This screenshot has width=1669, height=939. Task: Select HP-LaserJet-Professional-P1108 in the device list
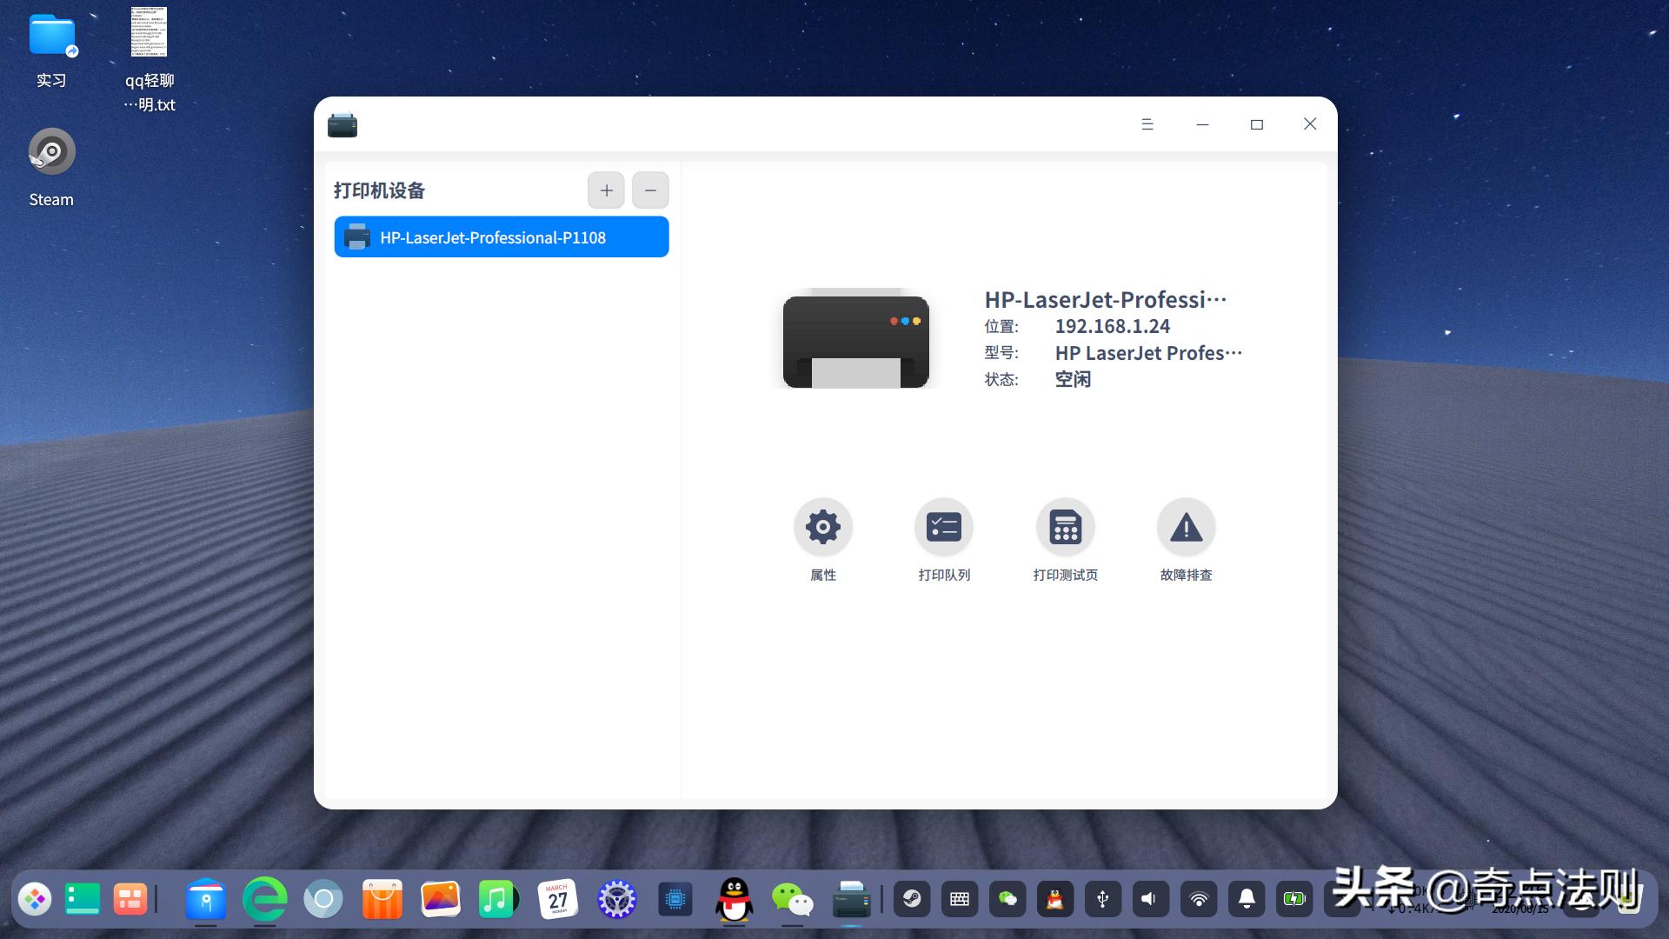501,236
